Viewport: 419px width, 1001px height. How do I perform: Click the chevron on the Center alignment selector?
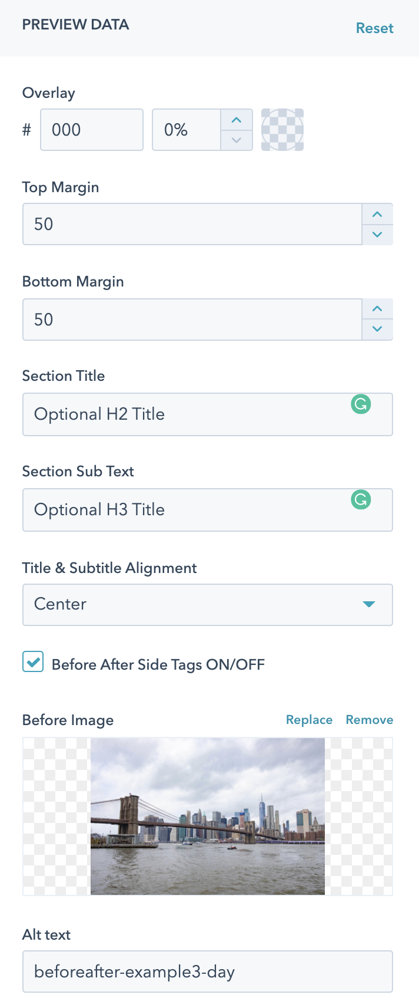(x=369, y=604)
